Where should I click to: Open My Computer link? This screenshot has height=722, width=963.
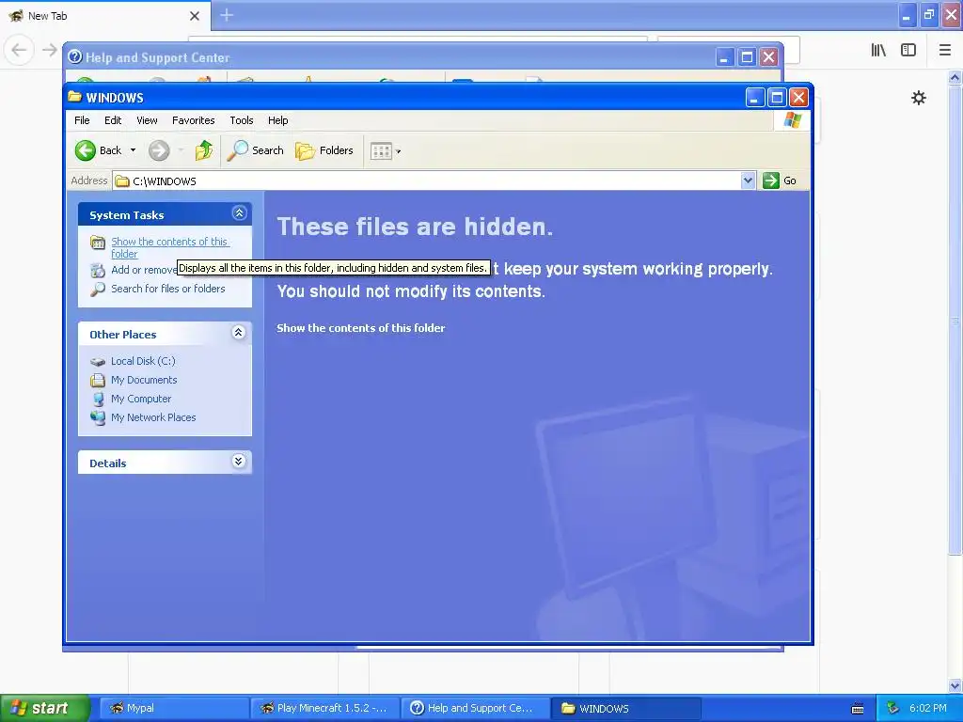141,399
